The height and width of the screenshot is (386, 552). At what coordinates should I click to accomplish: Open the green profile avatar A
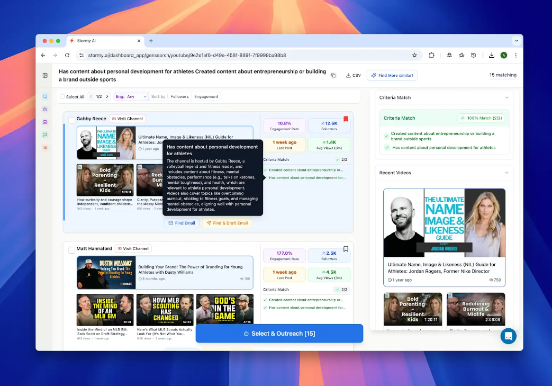[504, 55]
